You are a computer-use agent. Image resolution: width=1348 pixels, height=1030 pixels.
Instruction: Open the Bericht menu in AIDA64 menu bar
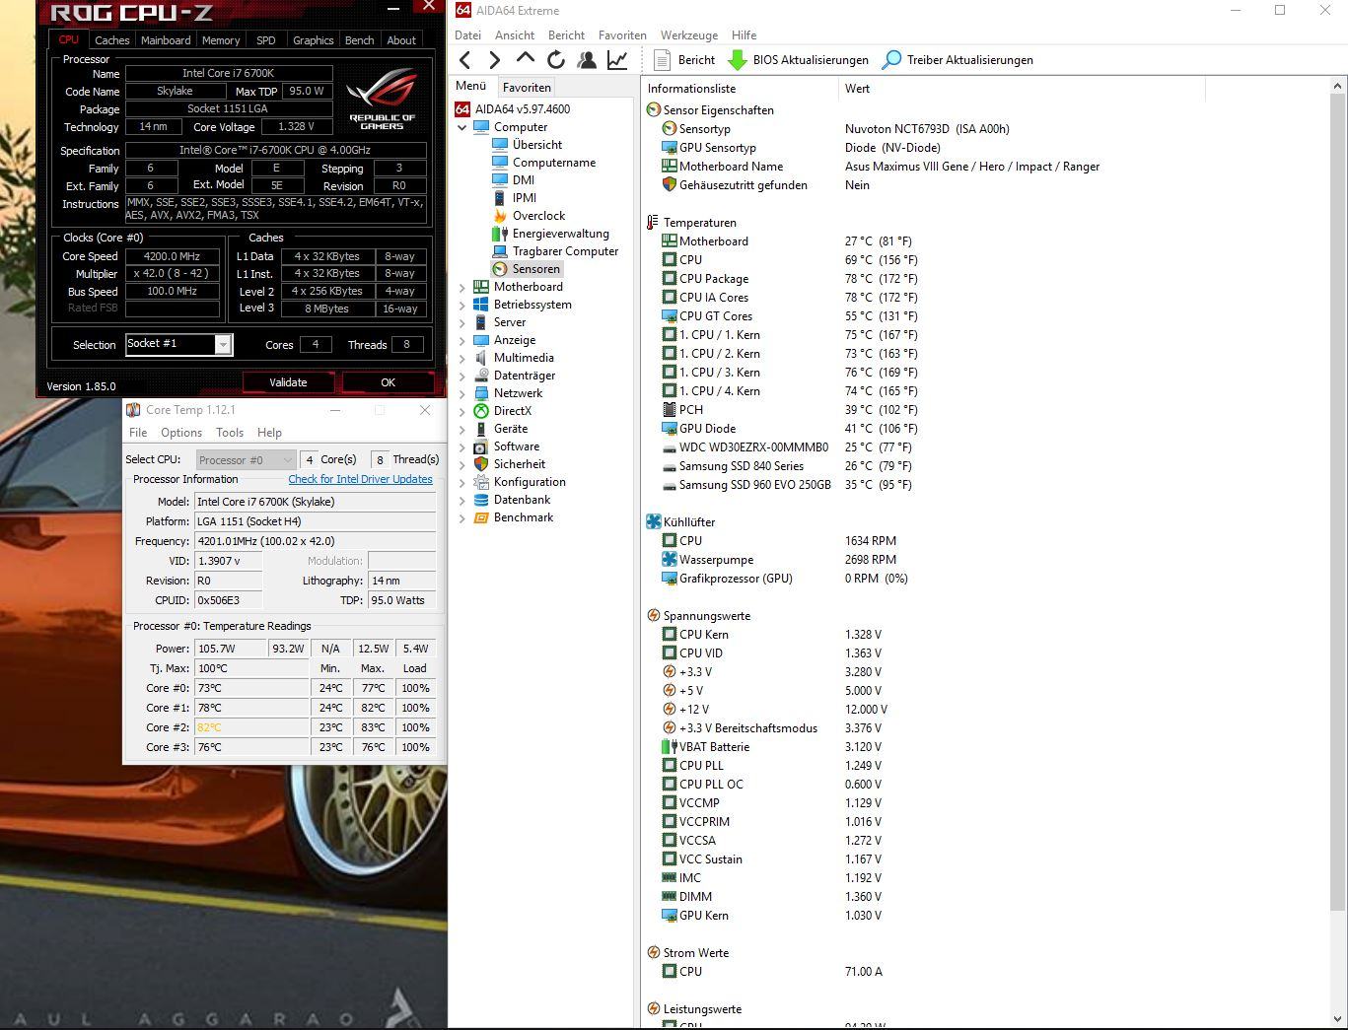point(566,34)
